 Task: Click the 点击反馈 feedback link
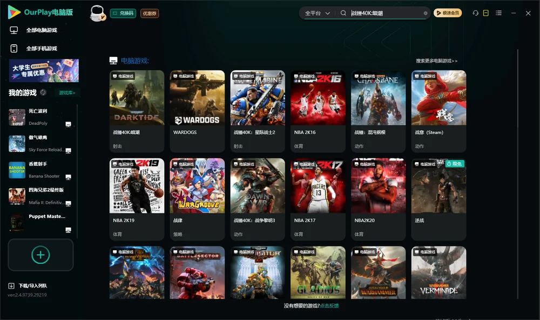coord(329,305)
